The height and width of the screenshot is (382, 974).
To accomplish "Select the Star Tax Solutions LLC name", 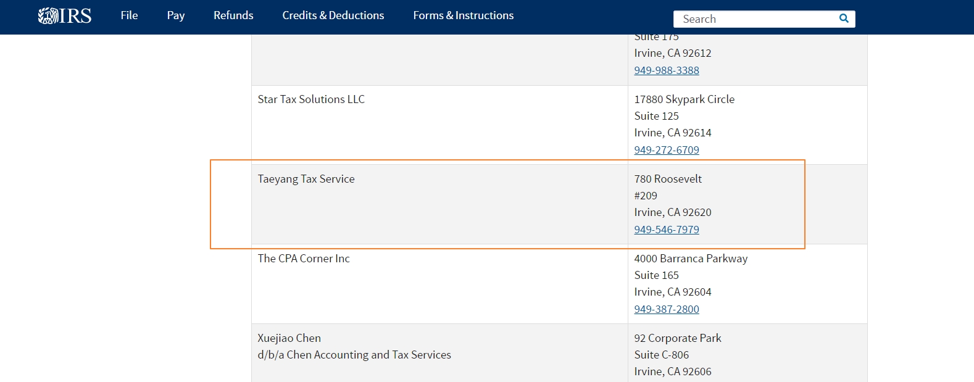I will coord(311,99).
